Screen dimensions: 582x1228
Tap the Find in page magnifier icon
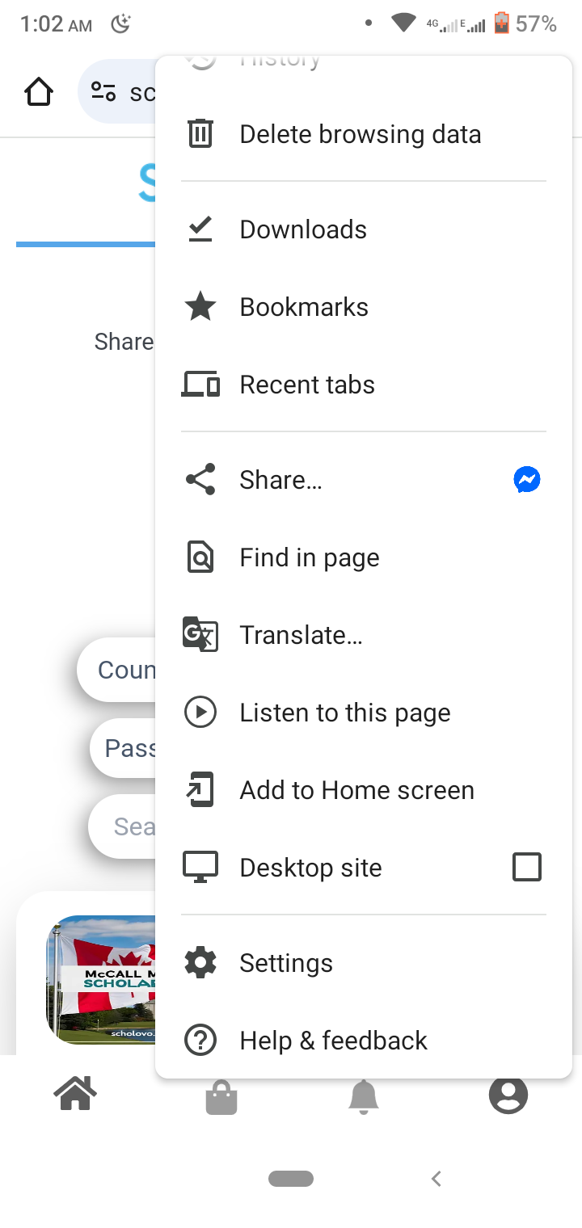[200, 557]
